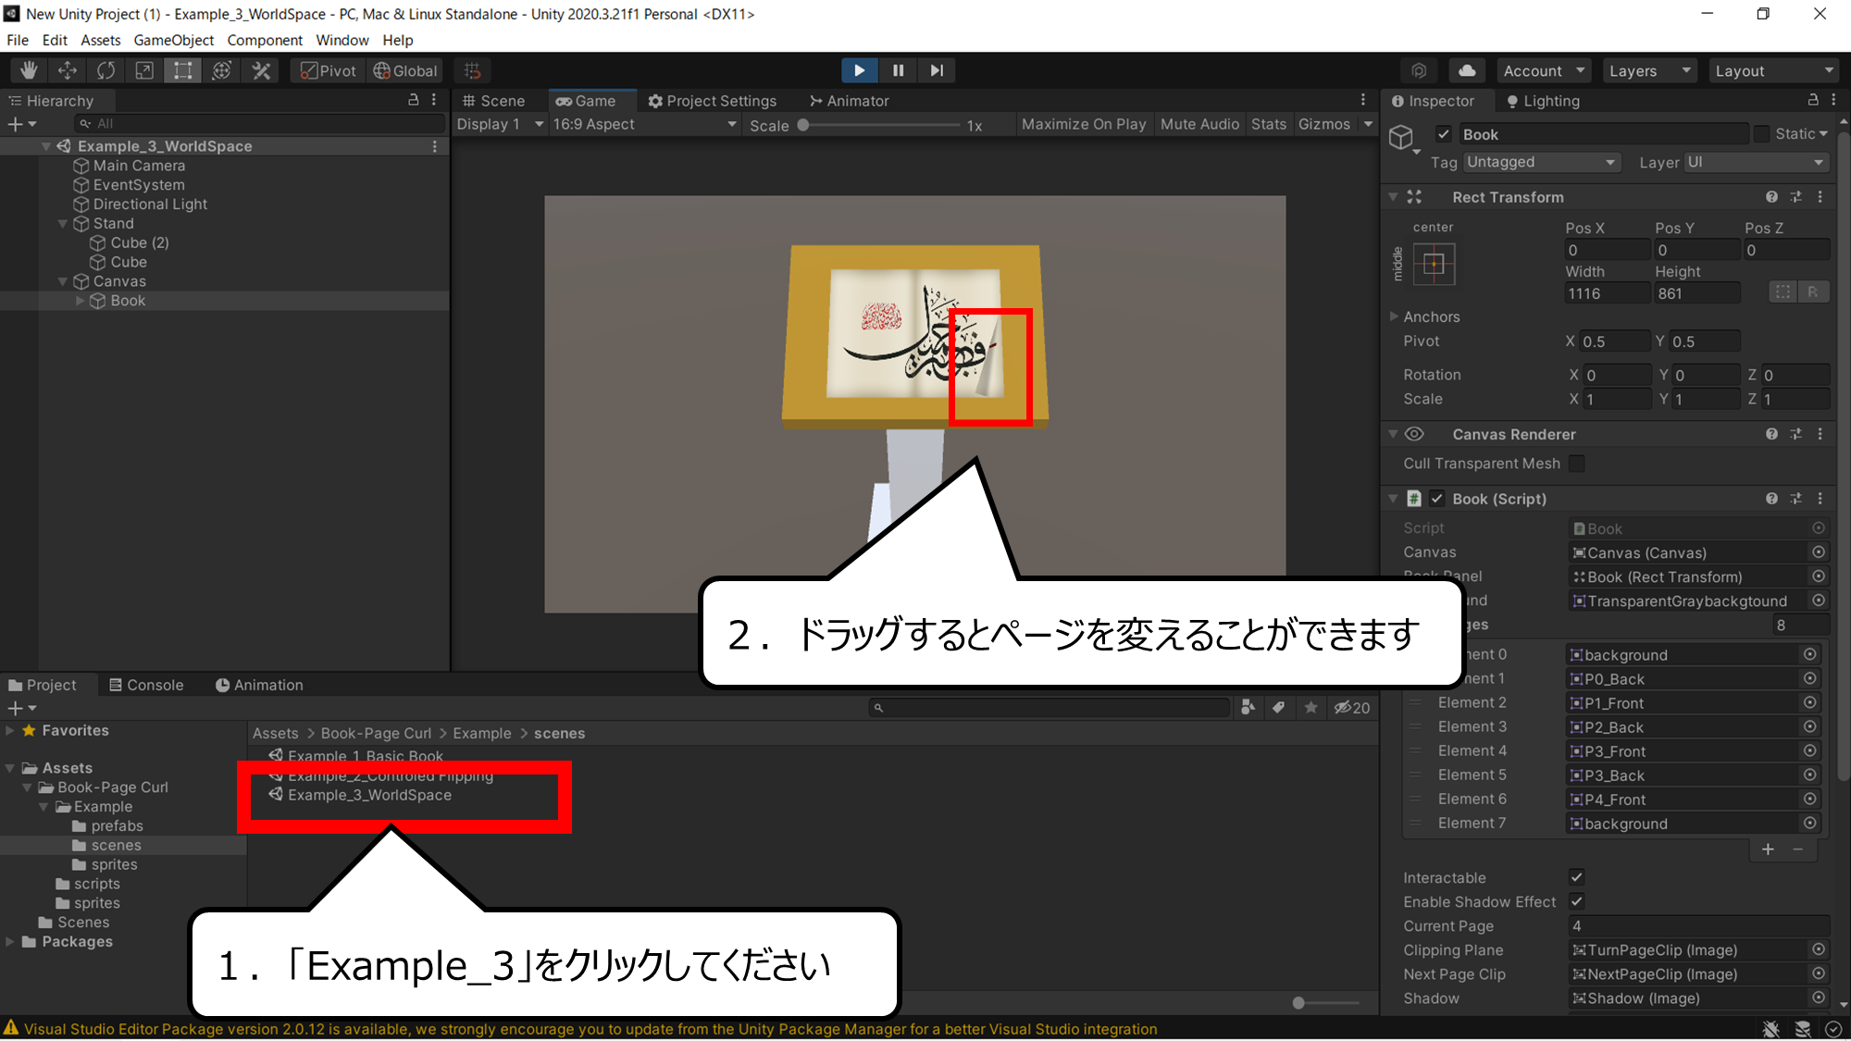Screen dimensions: 1851x1041
Task: Select the Move tool
Action: click(68, 70)
